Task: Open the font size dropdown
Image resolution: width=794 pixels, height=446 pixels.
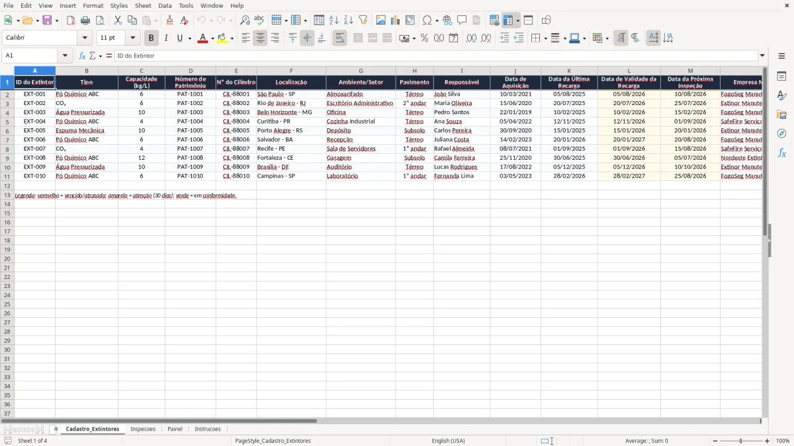Action: [132, 38]
